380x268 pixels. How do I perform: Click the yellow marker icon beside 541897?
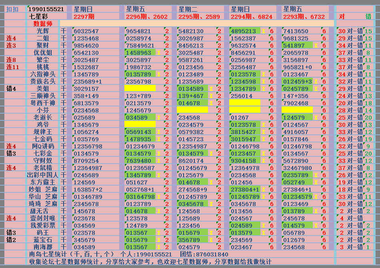click(316, 46)
